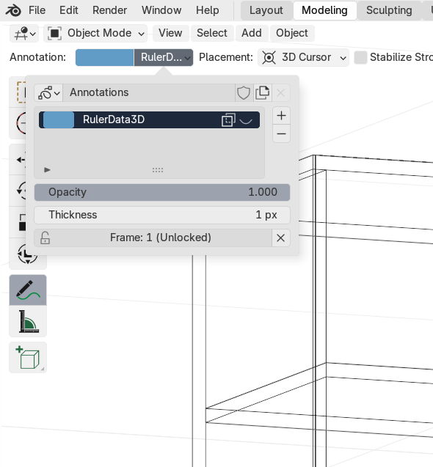Toggle onion skinning icon on RulerData3D
The image size is (433, 467).
tap(228, 119)
